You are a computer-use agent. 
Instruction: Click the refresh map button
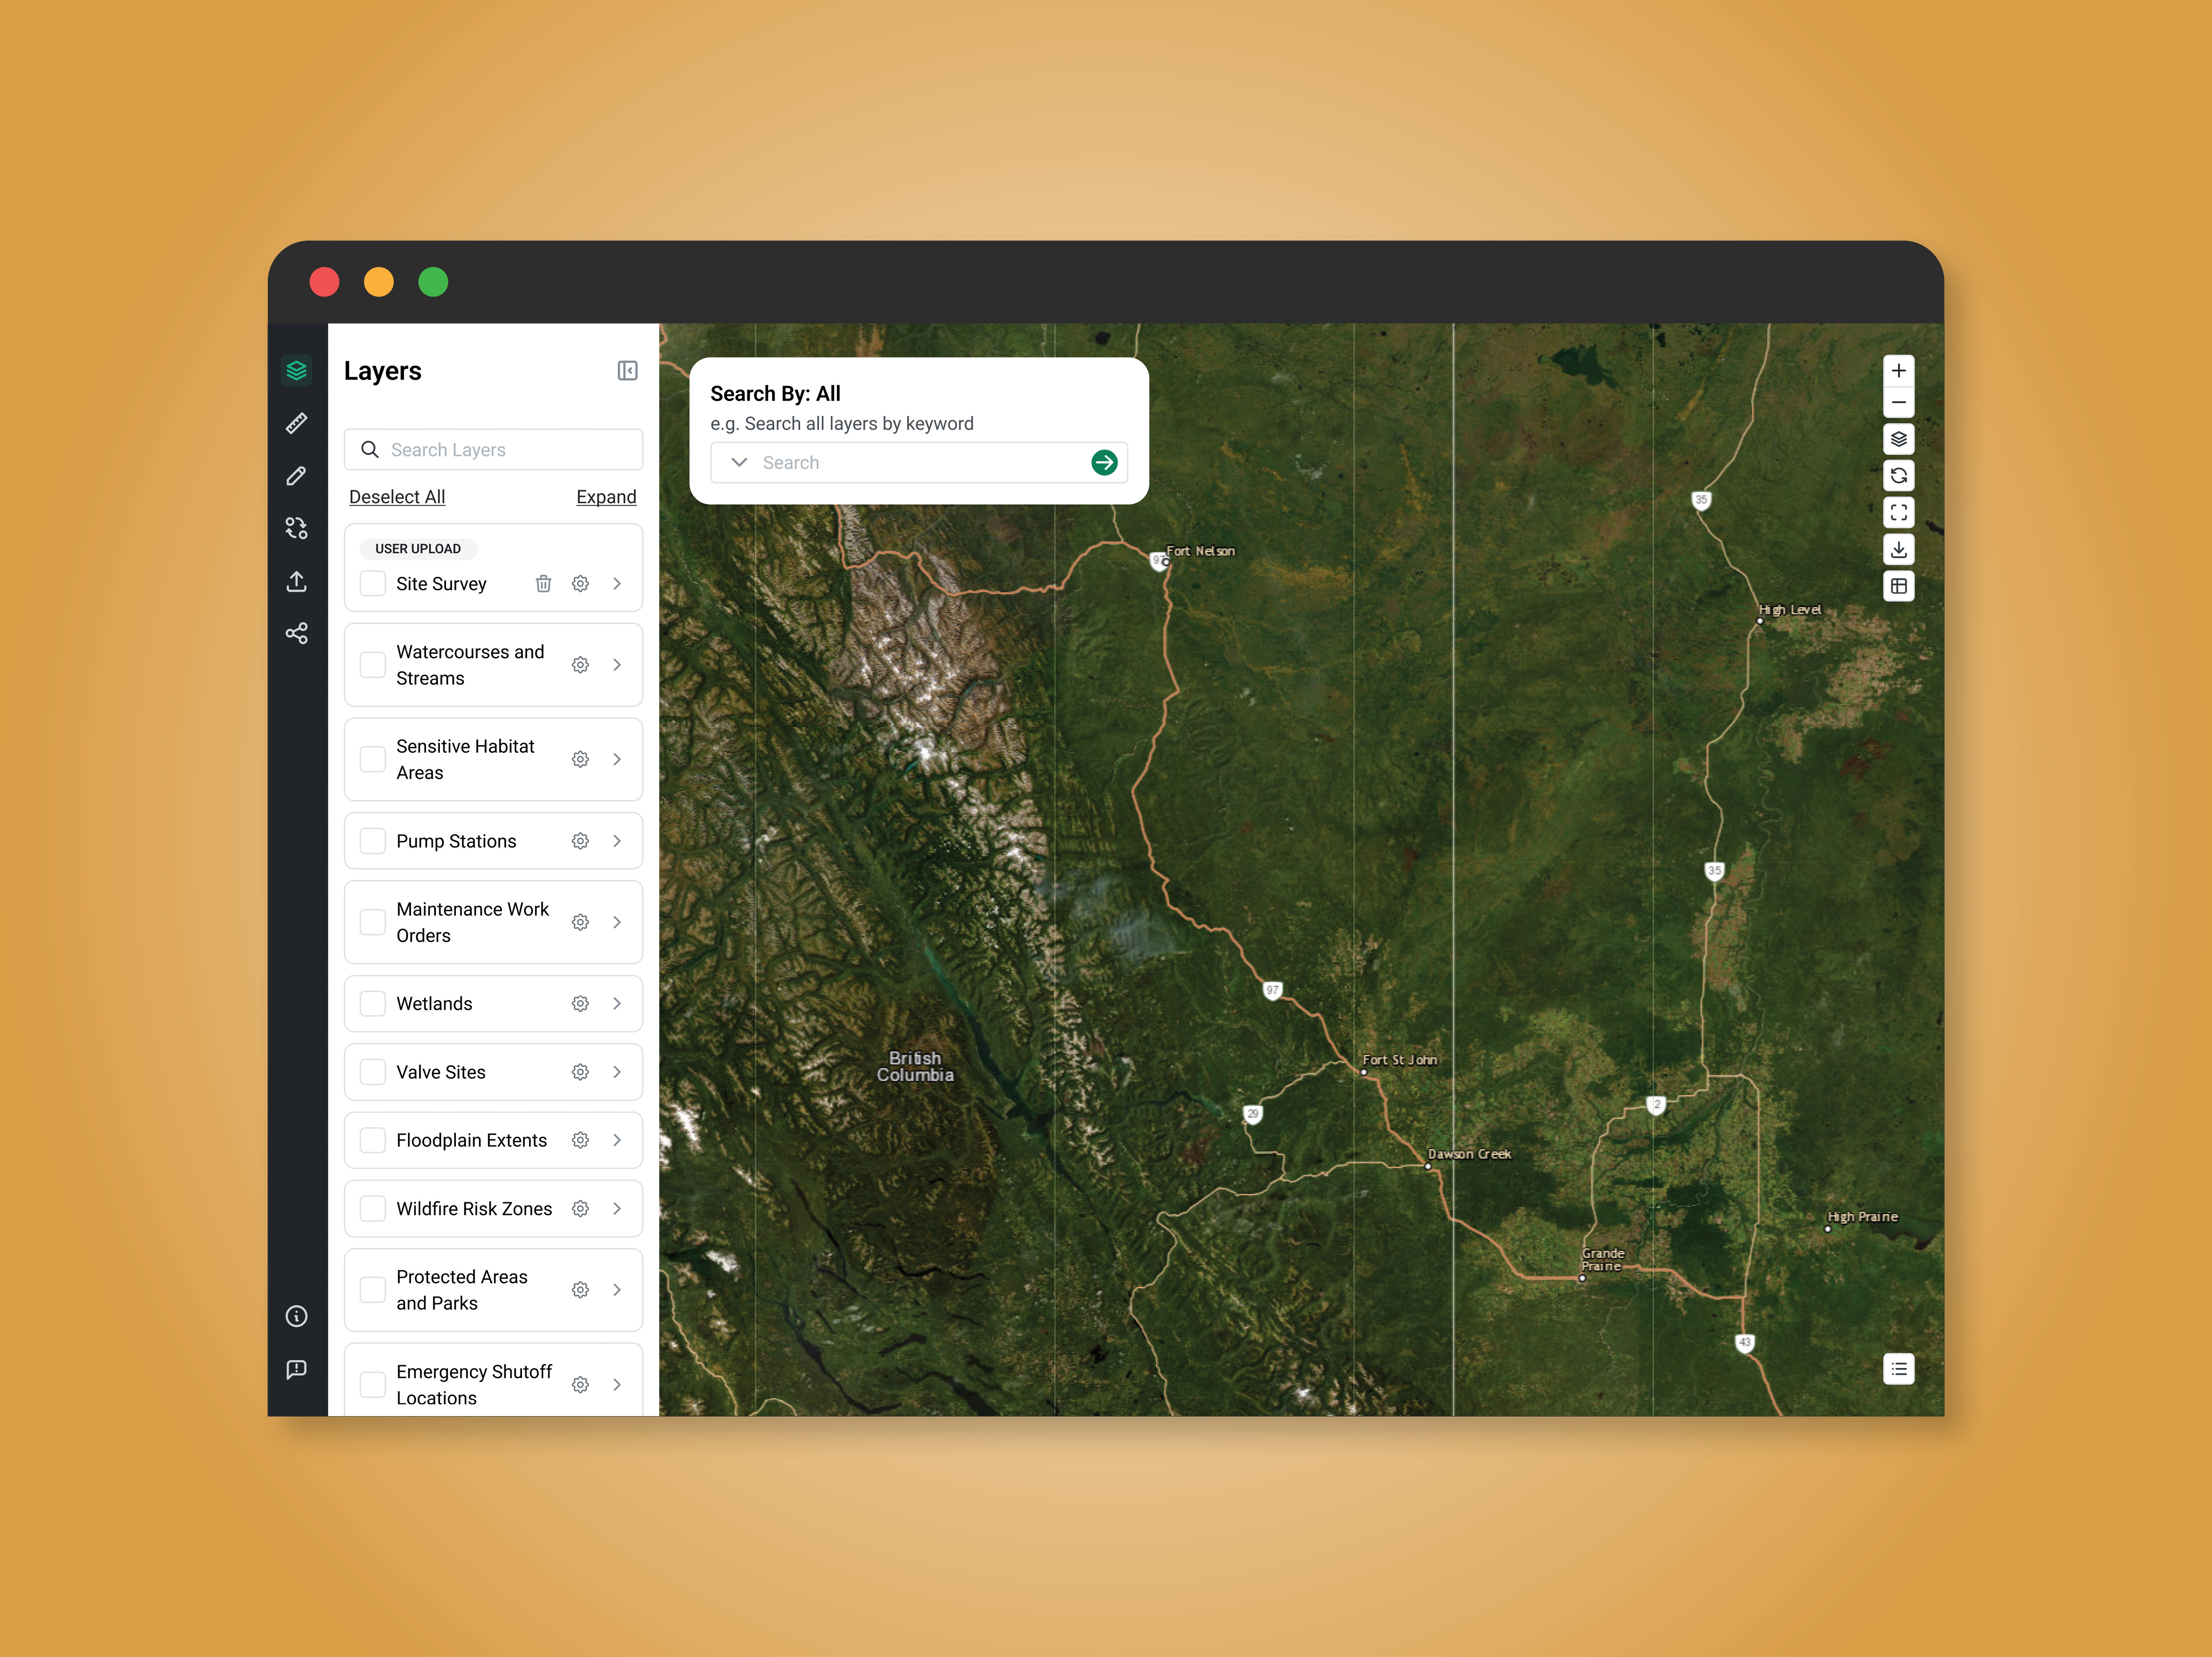coord(1898,476)
